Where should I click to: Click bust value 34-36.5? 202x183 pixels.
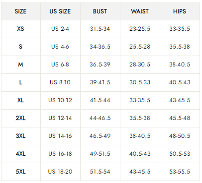pyautogui.click(x=100, y=47)
